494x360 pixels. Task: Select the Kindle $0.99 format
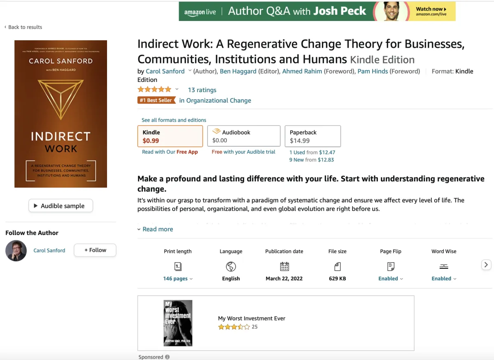click(170, 136)
